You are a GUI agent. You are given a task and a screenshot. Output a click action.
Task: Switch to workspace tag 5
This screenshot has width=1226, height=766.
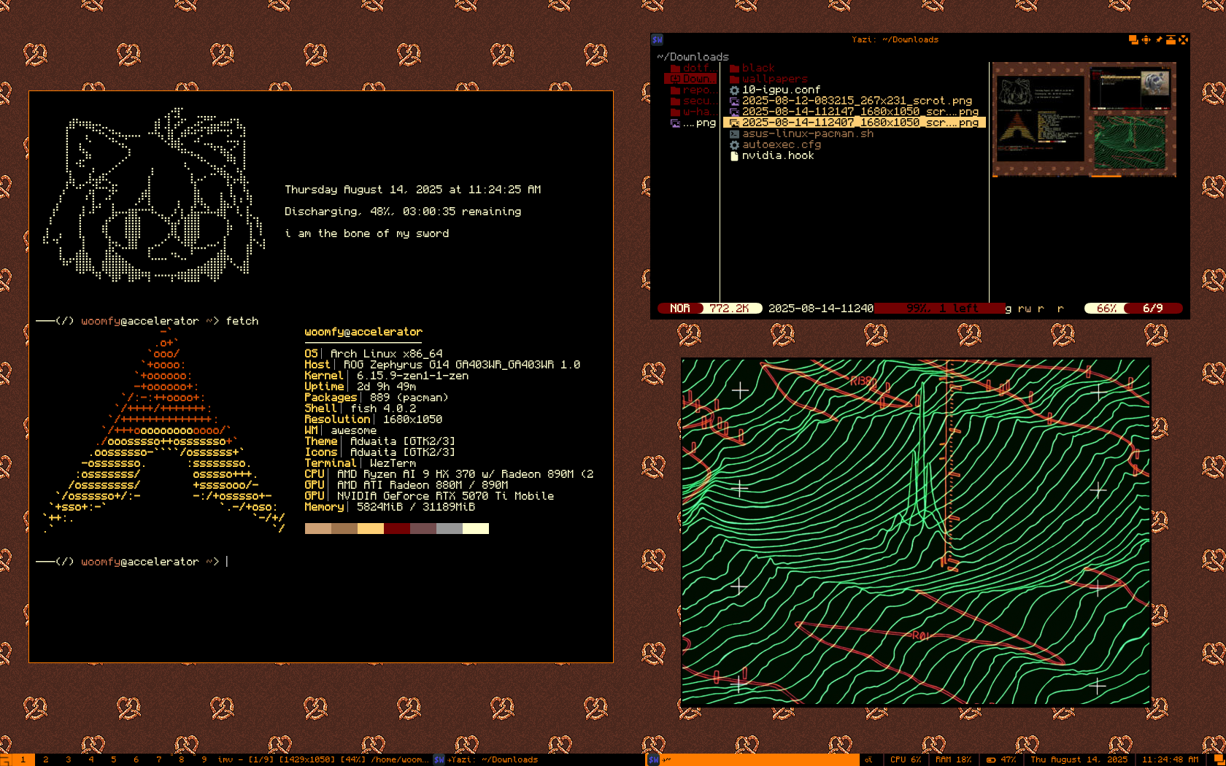coord(113,759)
